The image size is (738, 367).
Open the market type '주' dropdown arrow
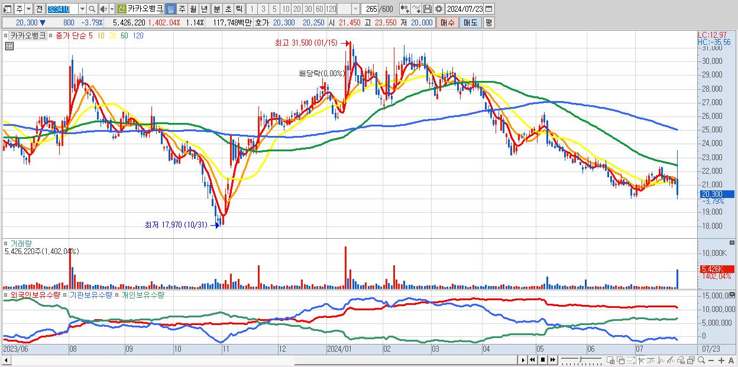click(29, 9)
